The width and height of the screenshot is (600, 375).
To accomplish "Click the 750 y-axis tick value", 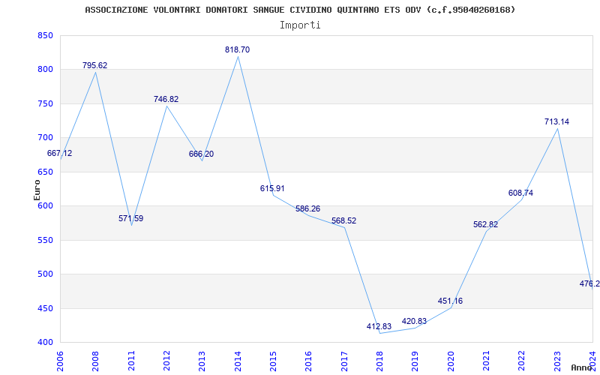I will (x=45, y=104).
